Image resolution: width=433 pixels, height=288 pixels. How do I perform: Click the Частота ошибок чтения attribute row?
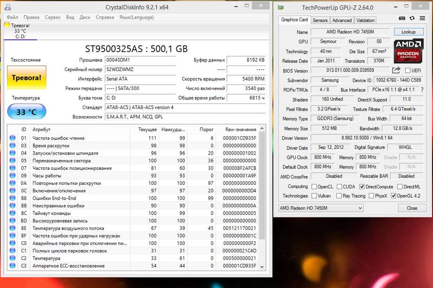point(133,138)
